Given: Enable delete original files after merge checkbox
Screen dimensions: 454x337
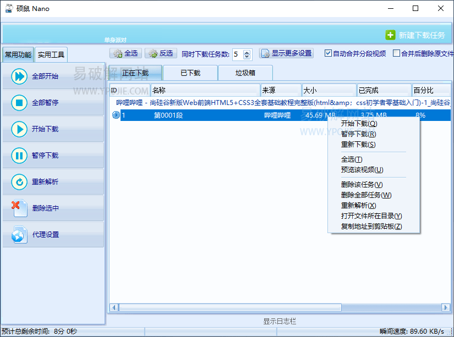Looking at the screenshot, I should [x=396, y=53].
